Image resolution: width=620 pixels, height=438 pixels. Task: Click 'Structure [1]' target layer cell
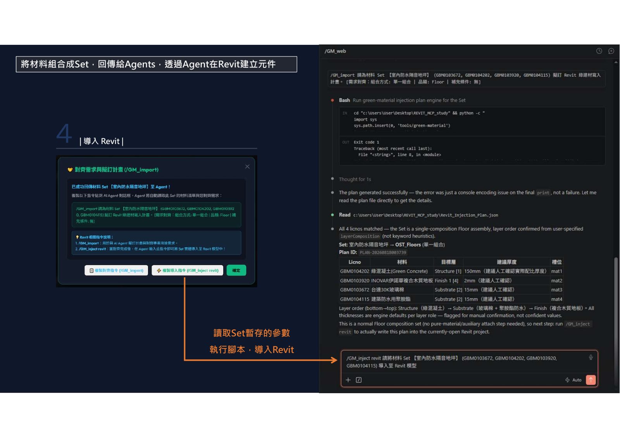pos(448,271)
